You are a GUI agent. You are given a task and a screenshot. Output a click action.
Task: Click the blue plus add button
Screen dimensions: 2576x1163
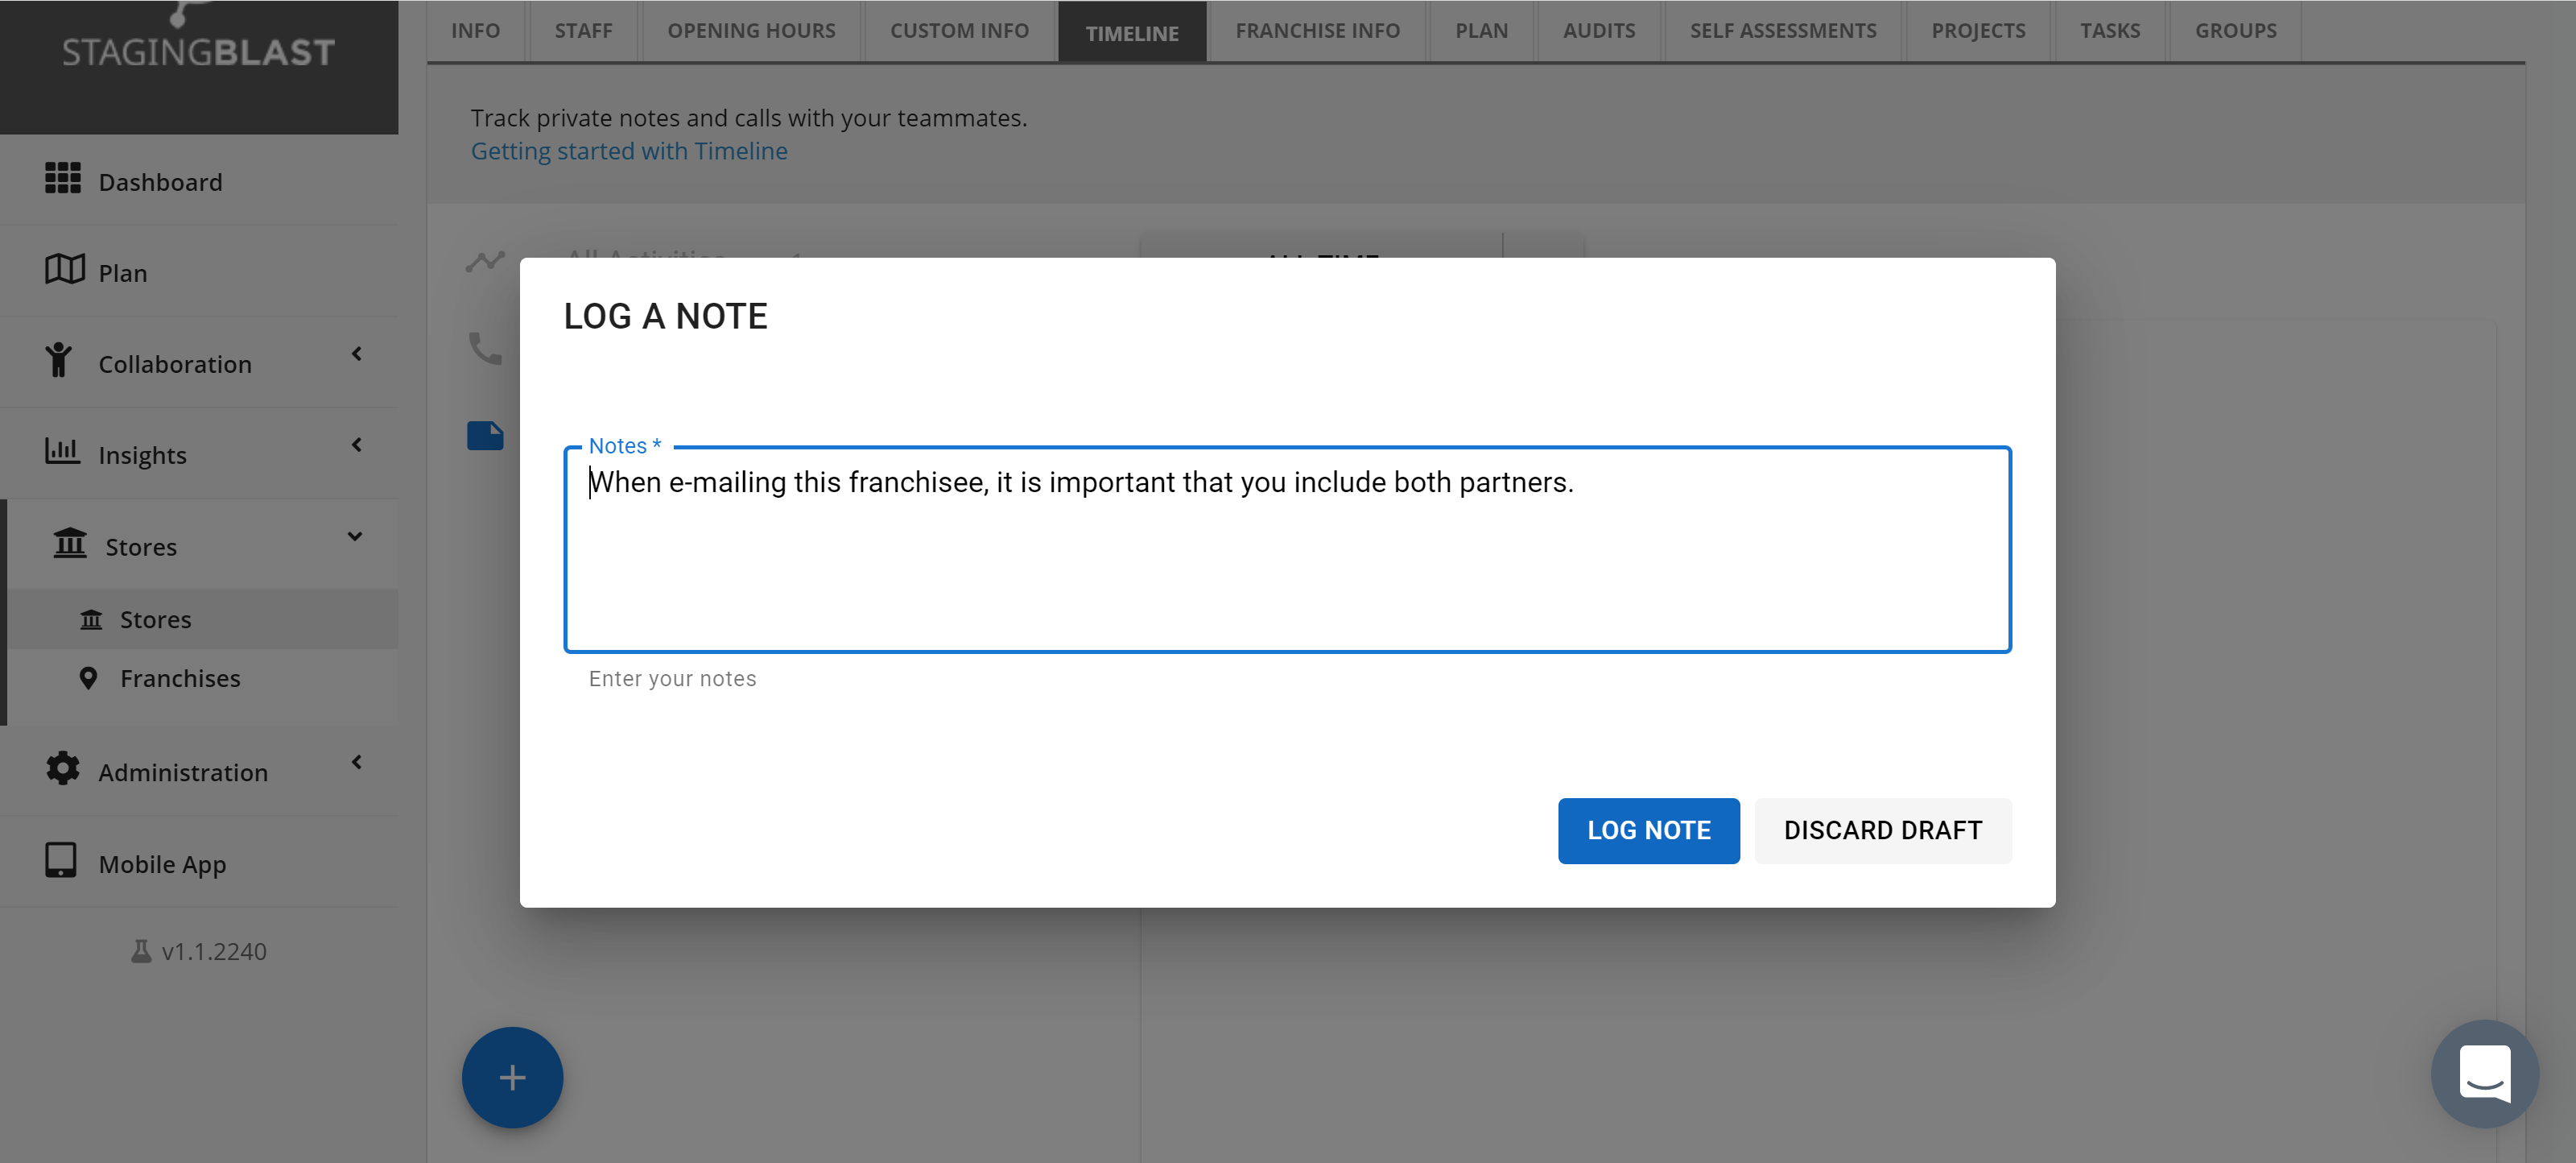pyautogui.click(x=512, y=1078)
